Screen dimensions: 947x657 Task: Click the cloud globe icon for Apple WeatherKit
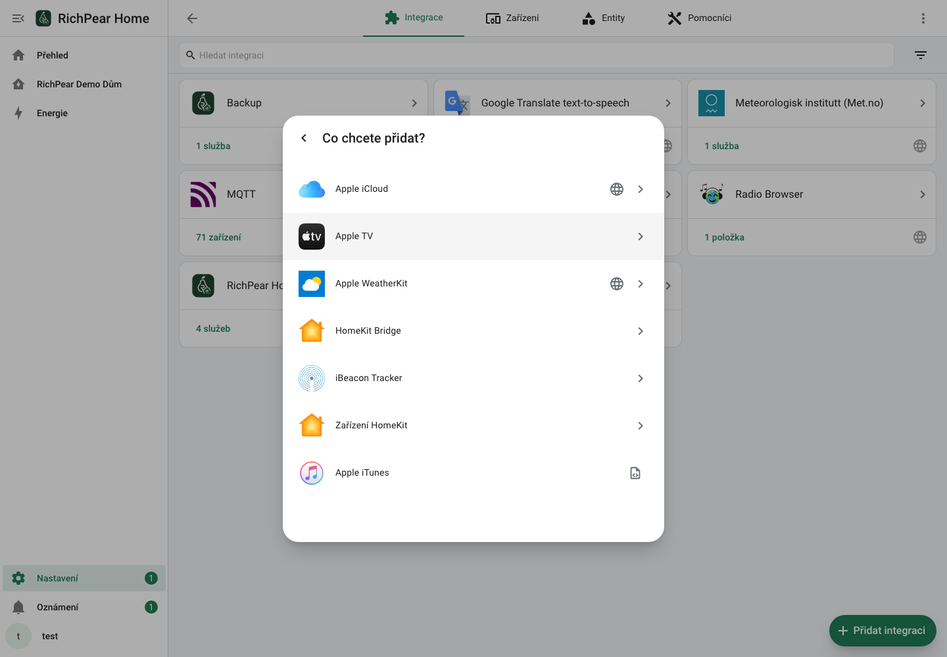point(617,284)
